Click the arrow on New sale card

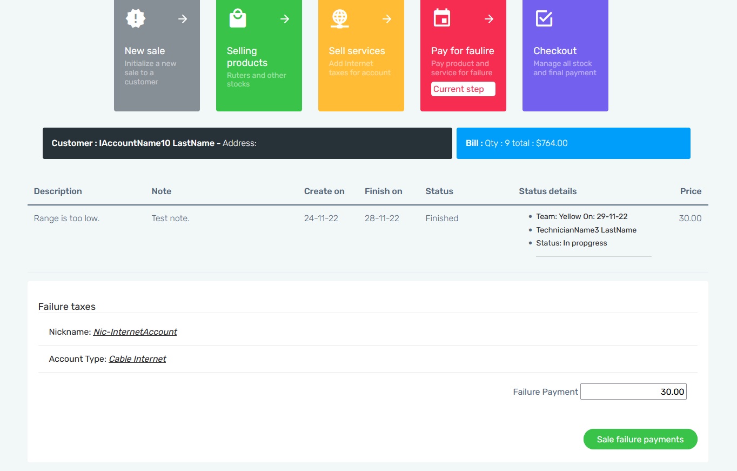183,19
